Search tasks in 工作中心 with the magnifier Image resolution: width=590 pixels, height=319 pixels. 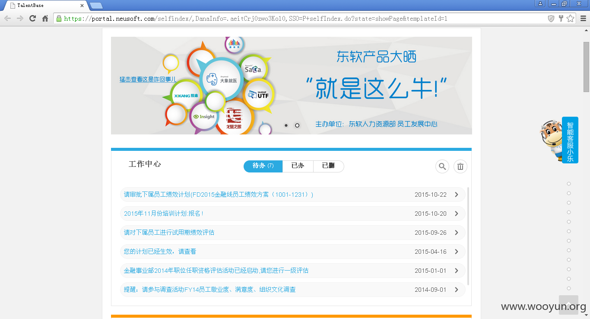[442, 166]
